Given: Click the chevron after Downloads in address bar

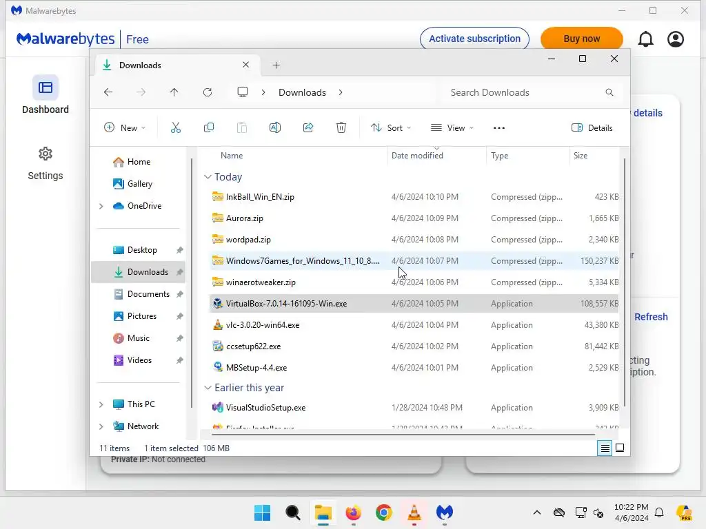Looking at the screenshot, I should click(x=341, y=92).
